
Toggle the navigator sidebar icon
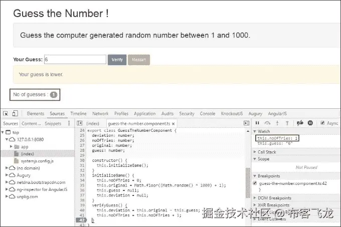[x=80, y=123]
